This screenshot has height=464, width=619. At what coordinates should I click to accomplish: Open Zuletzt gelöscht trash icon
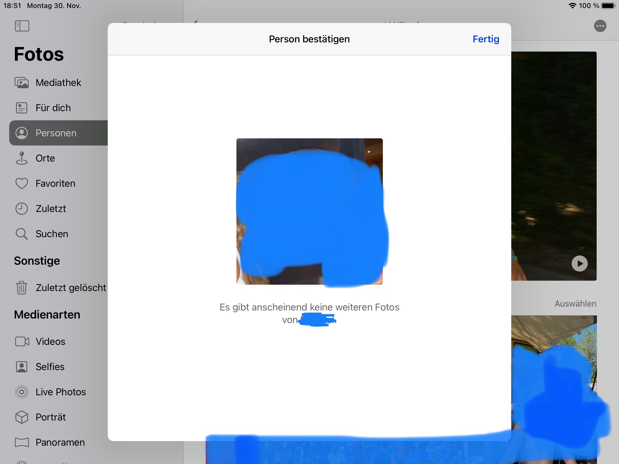(x=22, y=288)
